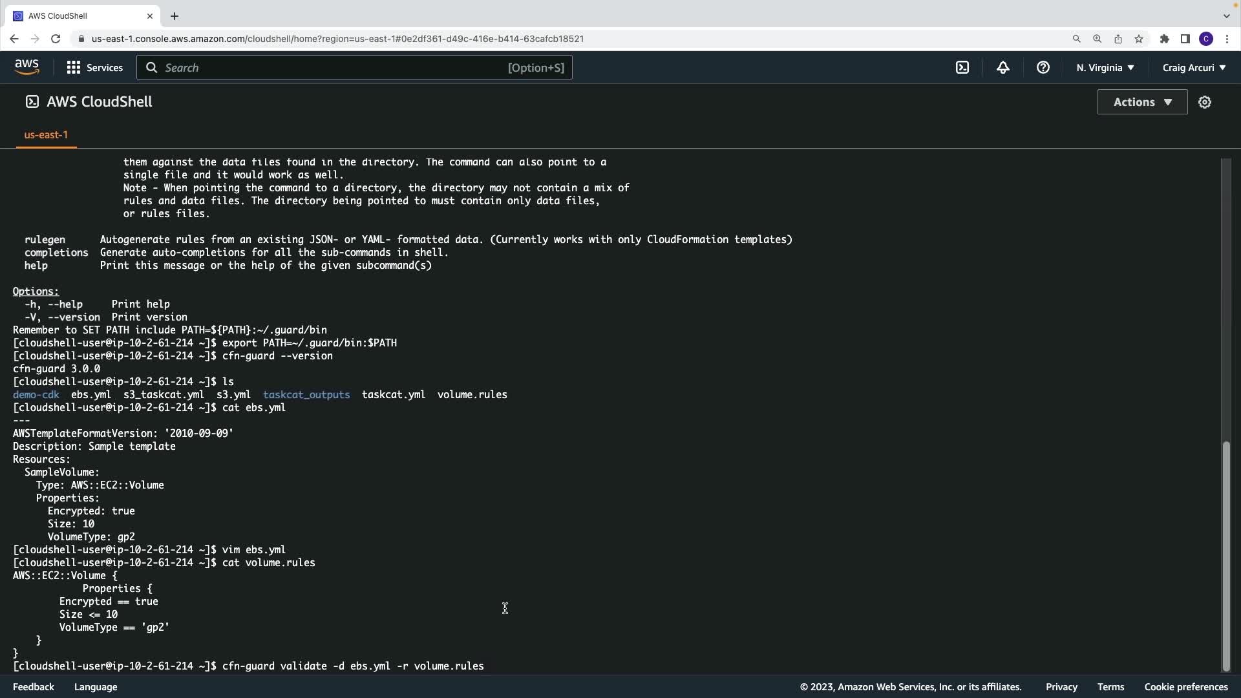Open the Services grid menu
This screenshot has width=1241, height=698.
coord(94,67)
